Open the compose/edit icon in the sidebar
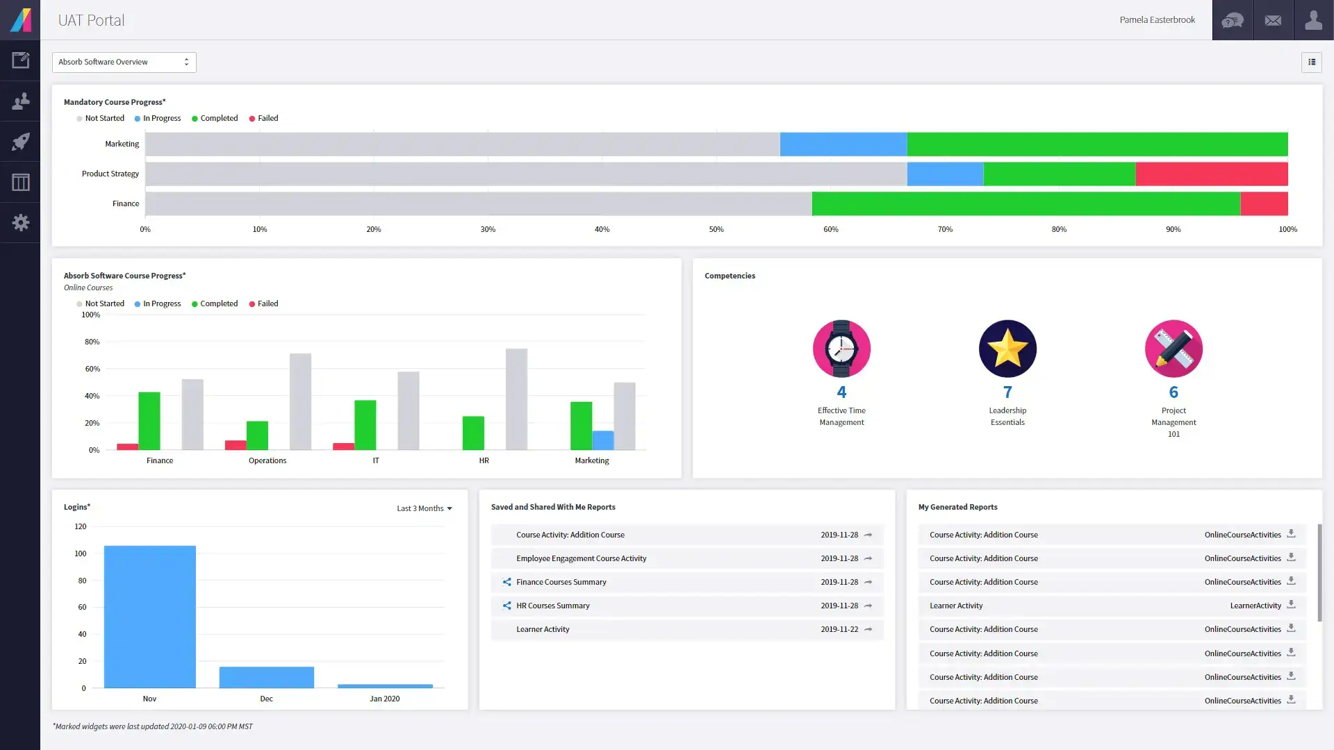This screenshot has width=1334, height=750. pos(20,60)
